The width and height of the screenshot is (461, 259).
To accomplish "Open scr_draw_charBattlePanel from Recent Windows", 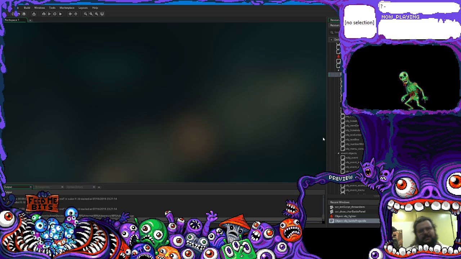I will pyautogui.click(x=350, y=212).
